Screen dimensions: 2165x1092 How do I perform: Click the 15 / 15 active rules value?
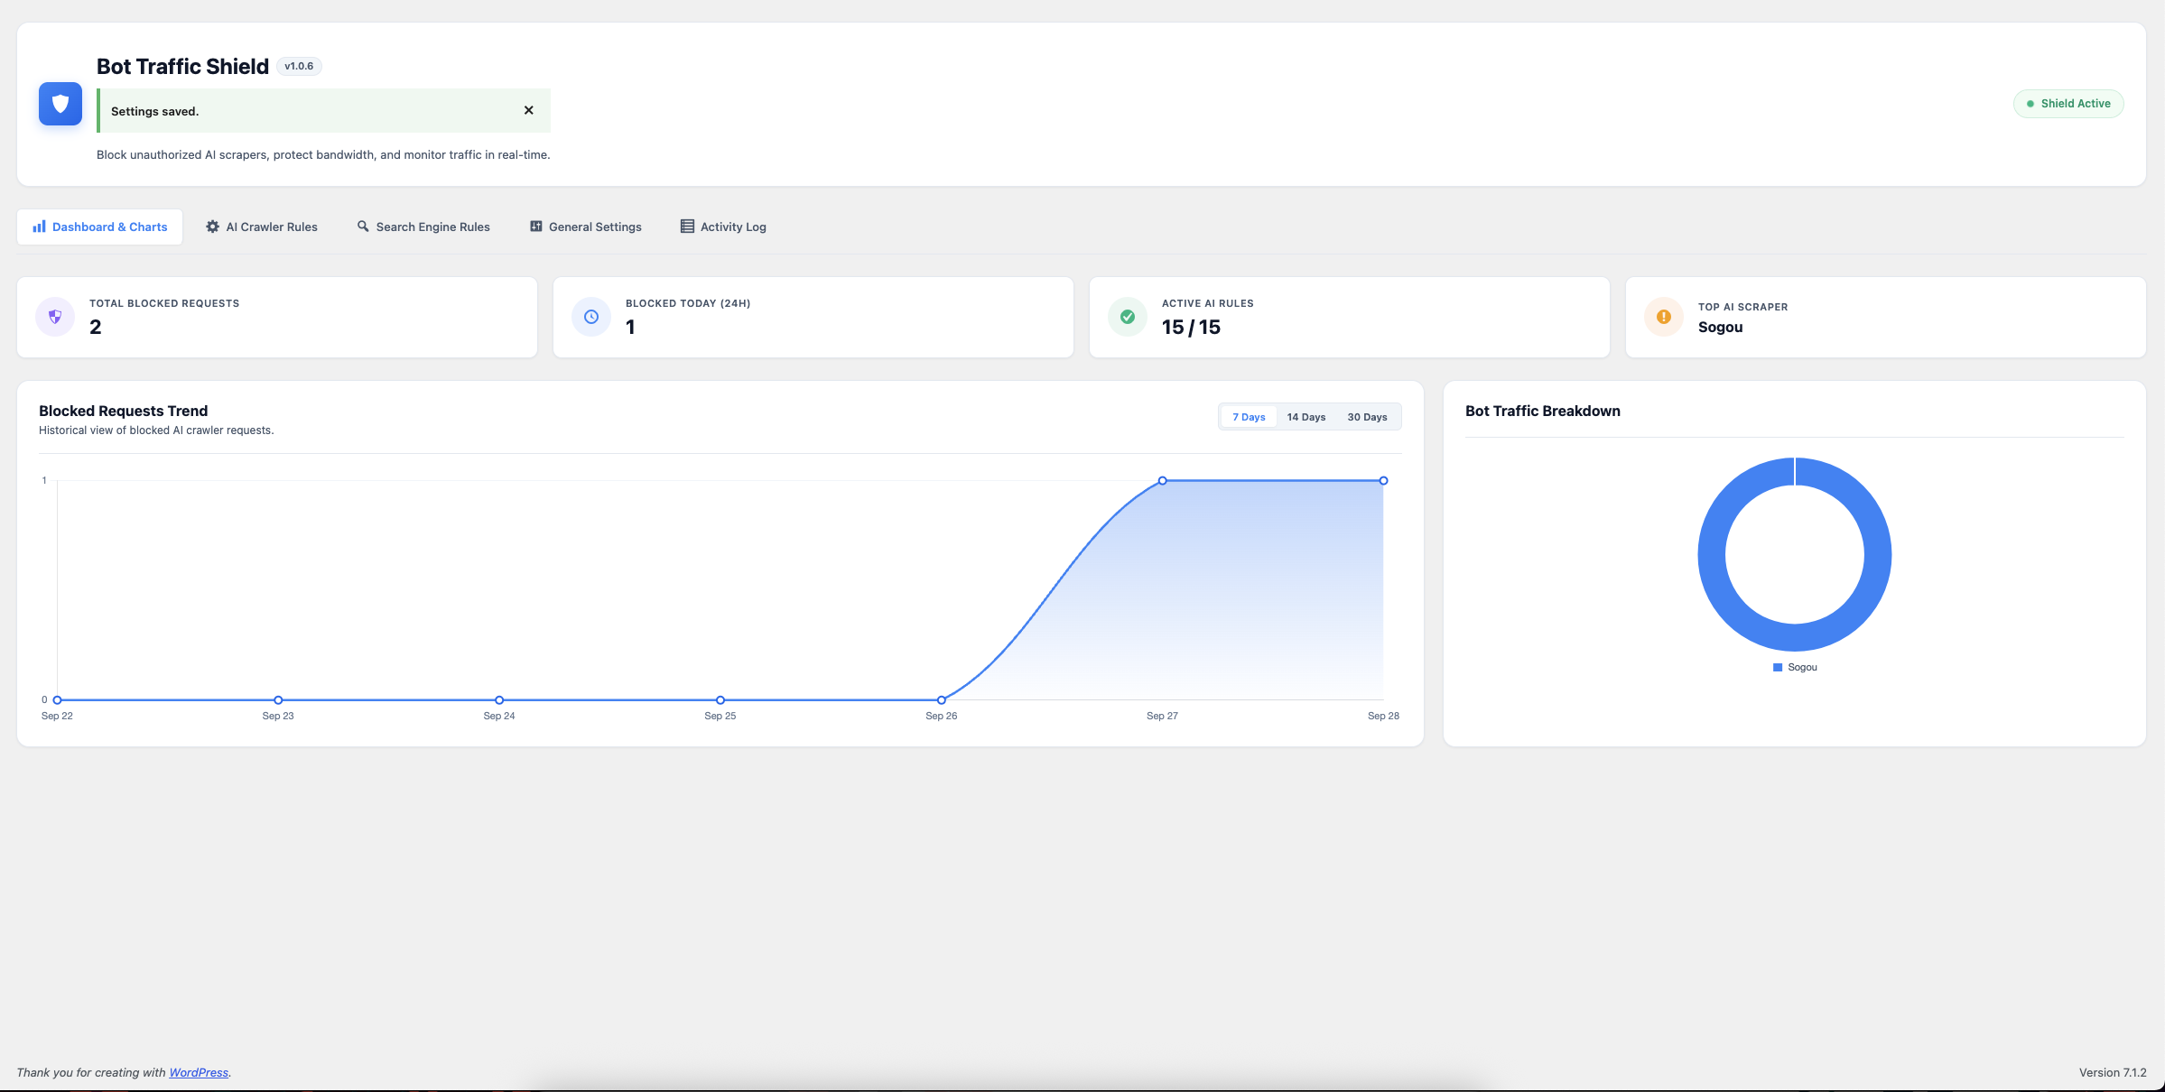tap(1191, 328)
